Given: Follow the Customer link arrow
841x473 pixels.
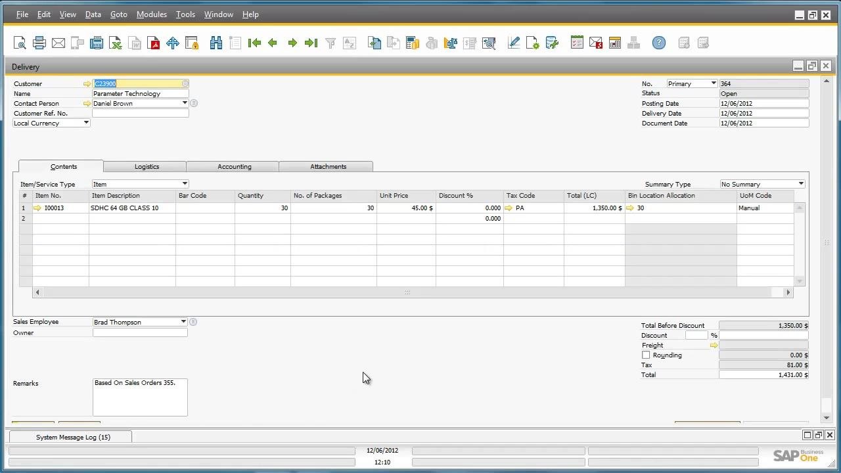Looking at the screenshot, I should coord(87,84).
